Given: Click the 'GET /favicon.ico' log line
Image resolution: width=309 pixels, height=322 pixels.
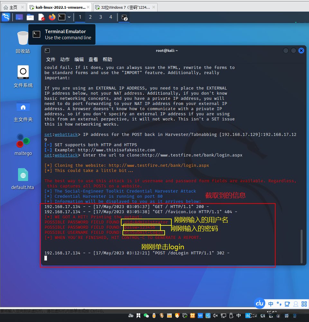Looking at the screenshot, I should click(141, 212).
